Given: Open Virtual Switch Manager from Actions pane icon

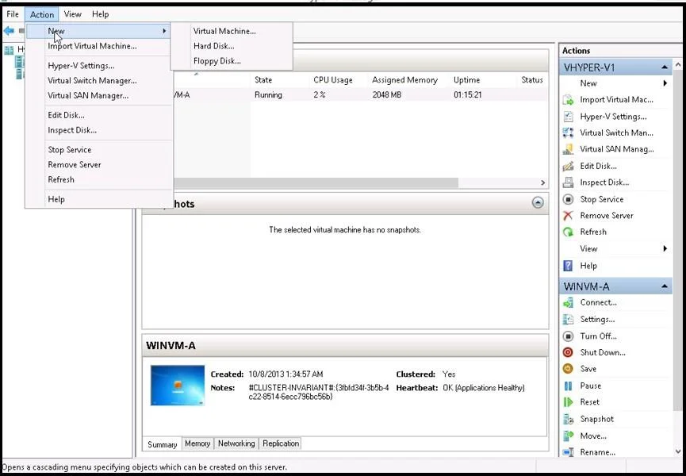Looking at the screenshot, I should click(568, 132).
